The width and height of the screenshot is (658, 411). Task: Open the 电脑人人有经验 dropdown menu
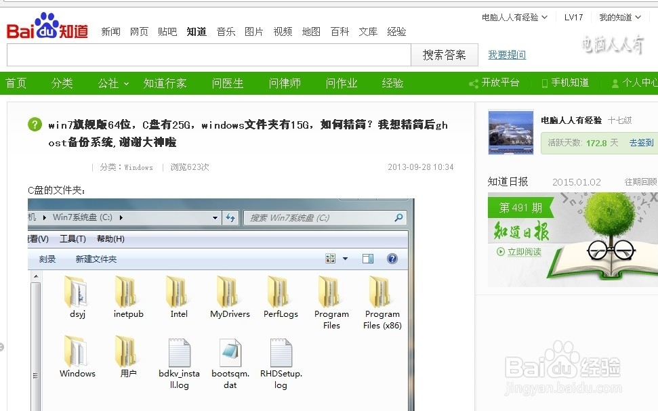514,17
